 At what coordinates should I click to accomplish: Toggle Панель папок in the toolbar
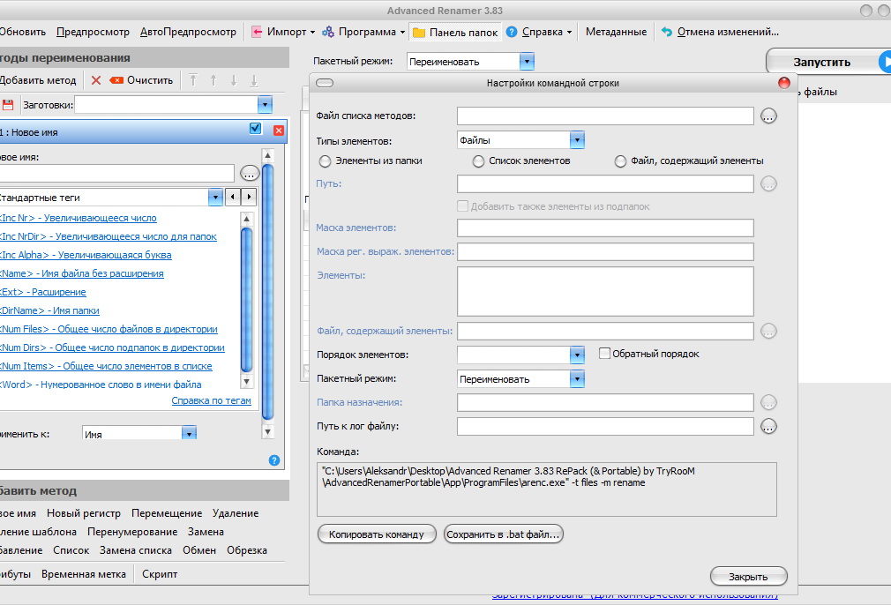[455, 33]
